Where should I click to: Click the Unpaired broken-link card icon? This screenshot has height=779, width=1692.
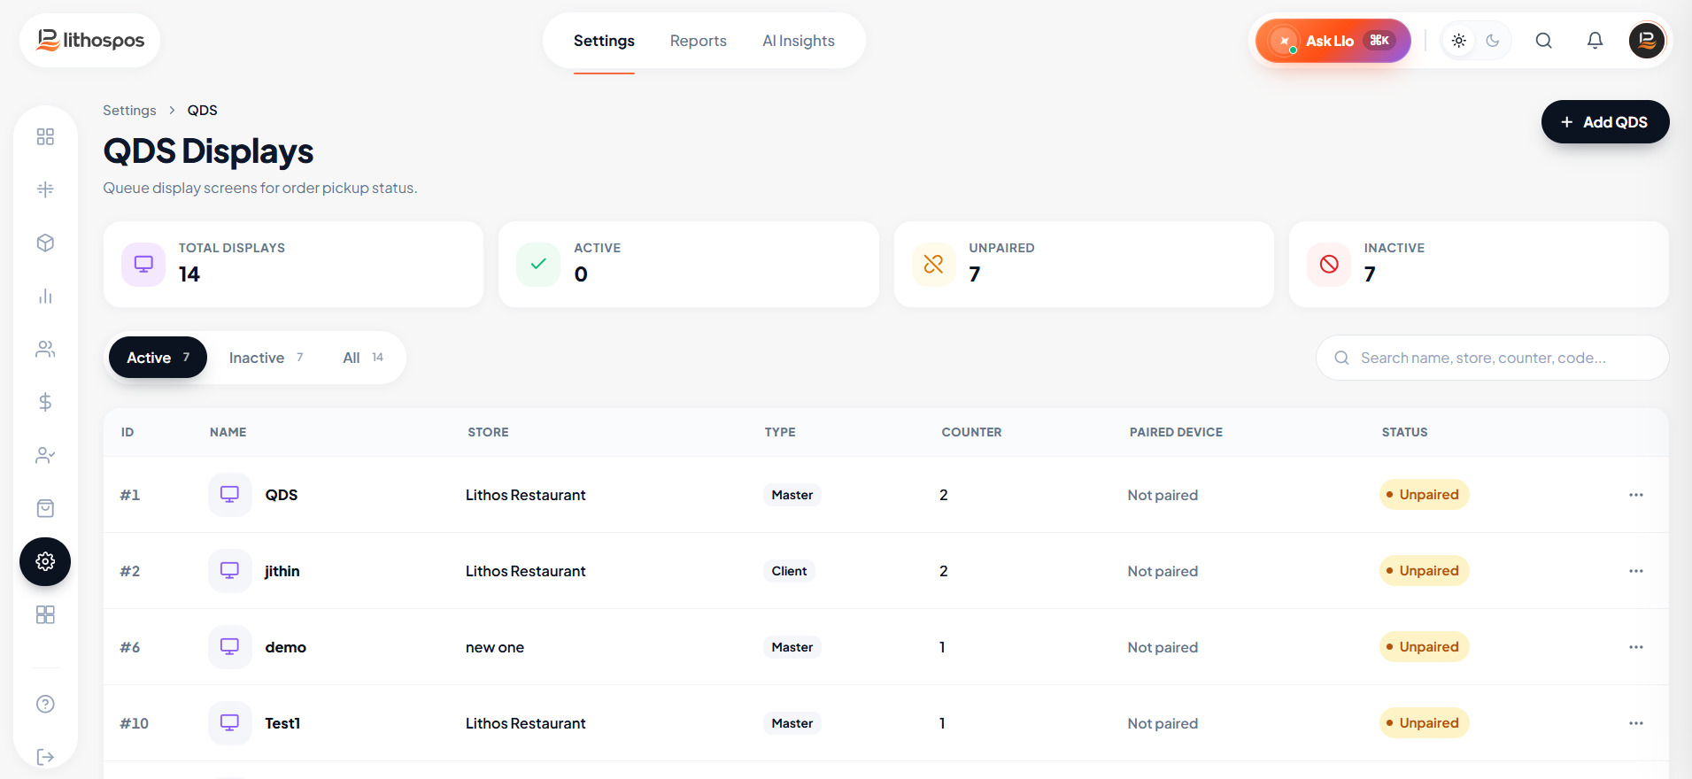(933, 264)
